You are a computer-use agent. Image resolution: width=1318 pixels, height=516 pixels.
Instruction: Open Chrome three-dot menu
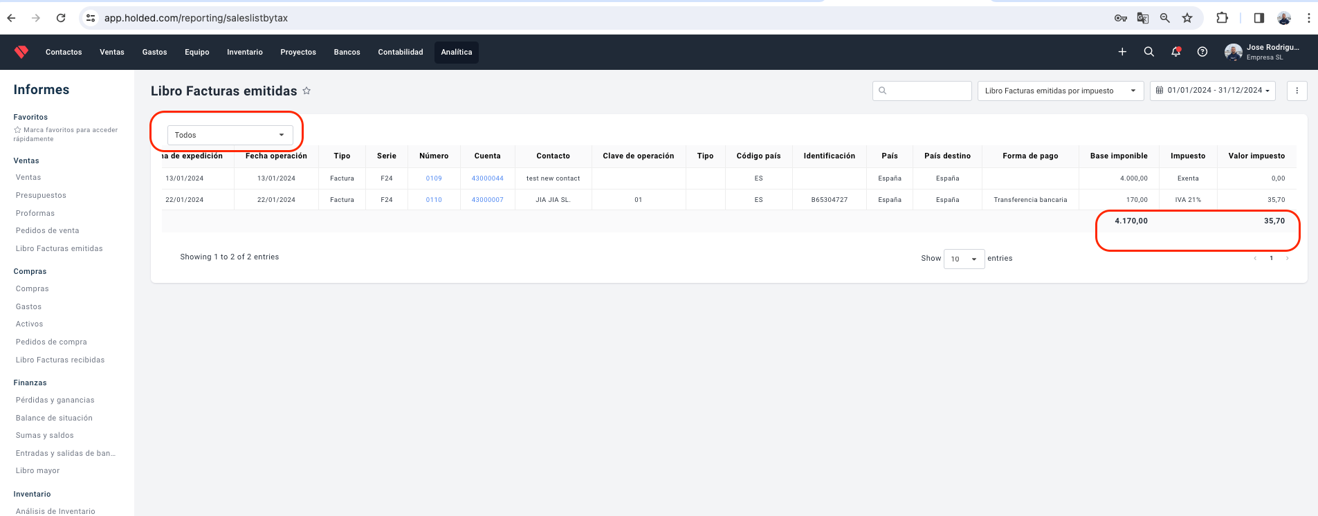coord(1308,18)
